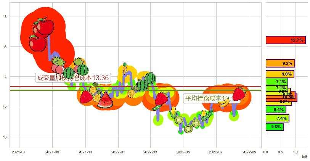Screen dimensions: 310x161
Task: Click the 2022-01 date axis label
Action: [117, 152]
